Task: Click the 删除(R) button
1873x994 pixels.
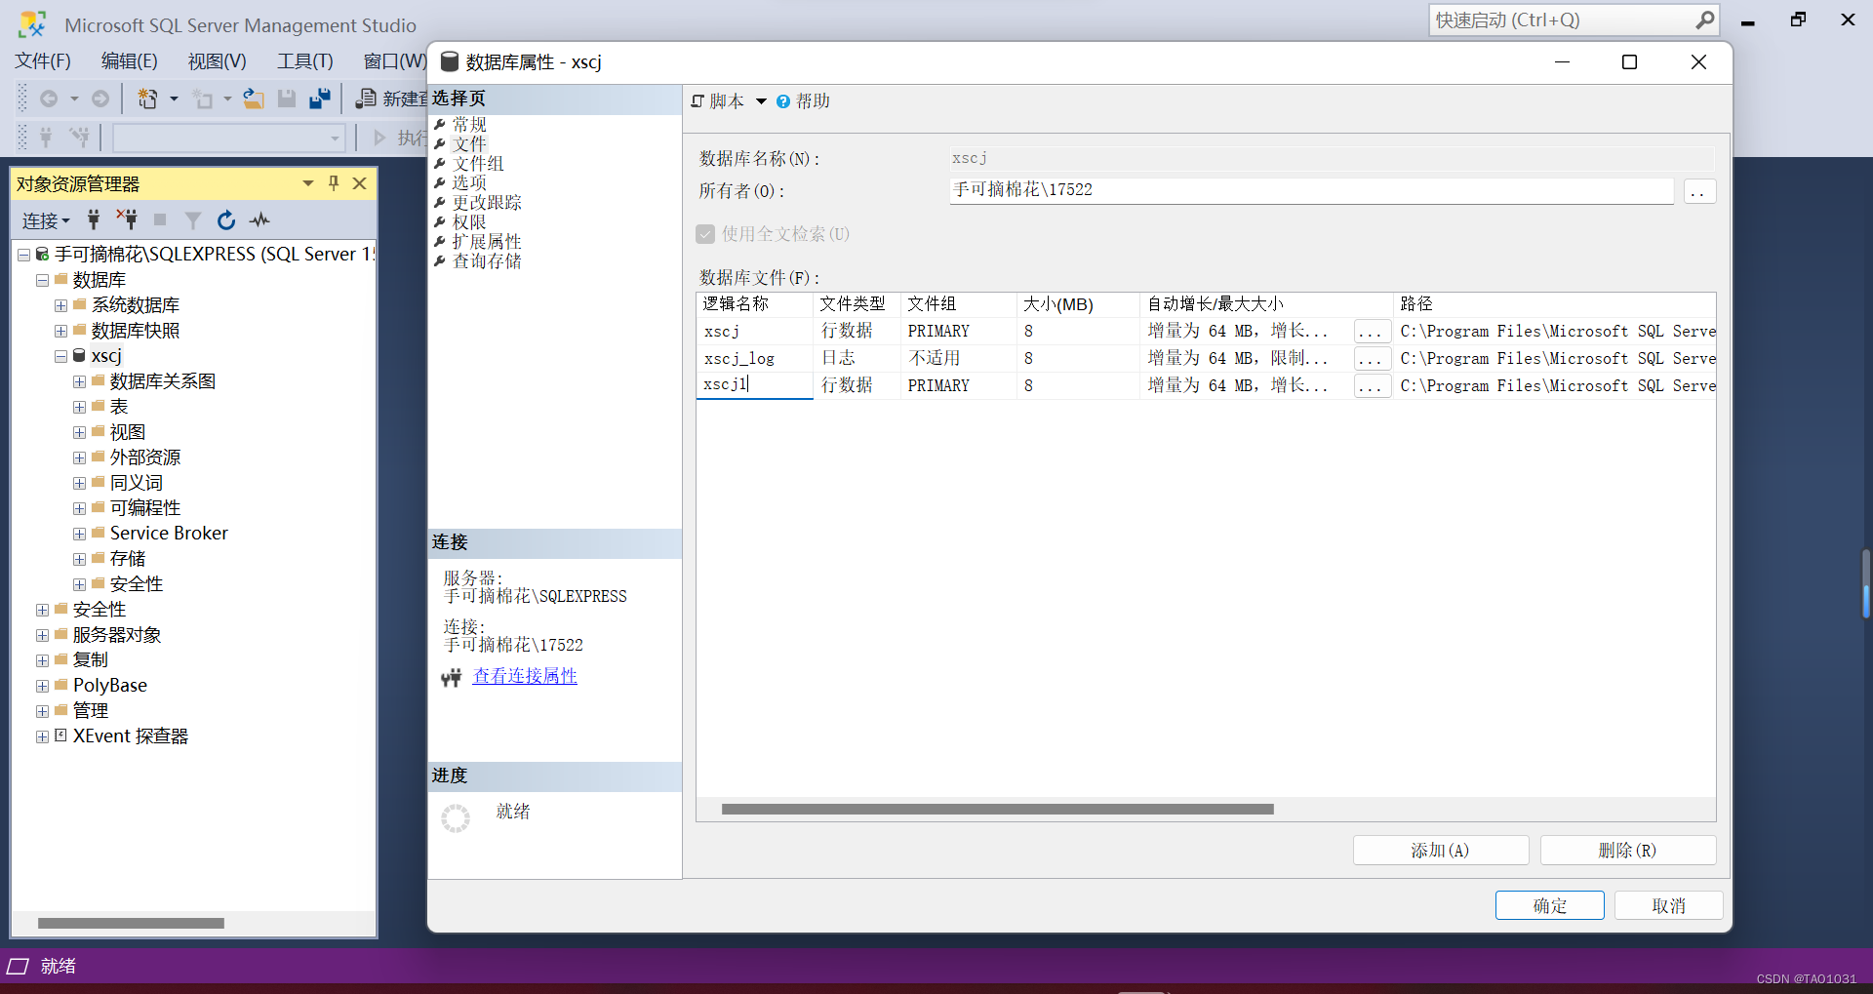Action: click(1627, 851)
